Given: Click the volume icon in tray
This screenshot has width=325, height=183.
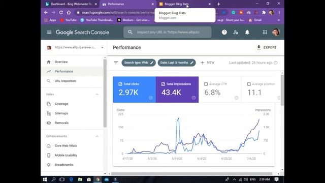Looking at the screenshot, I should 246,179.
